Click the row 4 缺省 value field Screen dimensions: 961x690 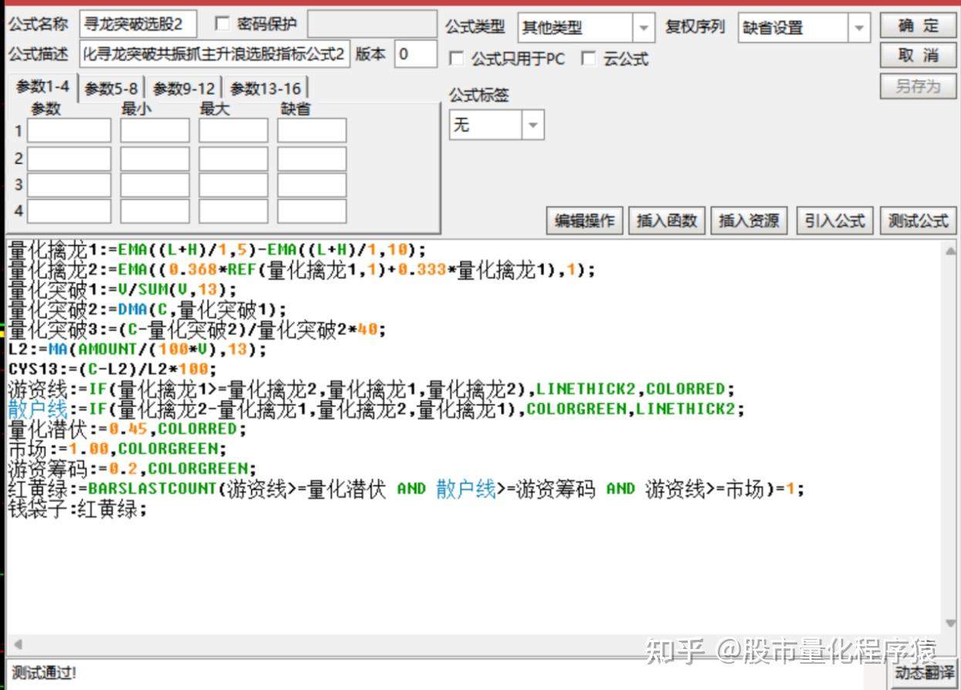312,211
